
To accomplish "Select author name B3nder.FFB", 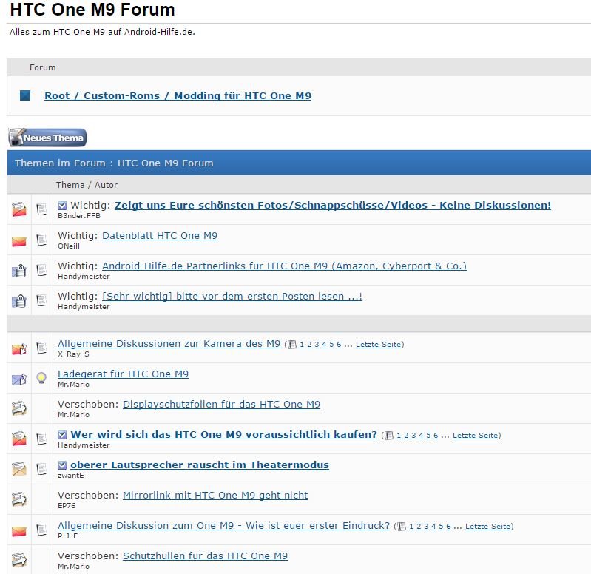I will [x=79, y=216].
